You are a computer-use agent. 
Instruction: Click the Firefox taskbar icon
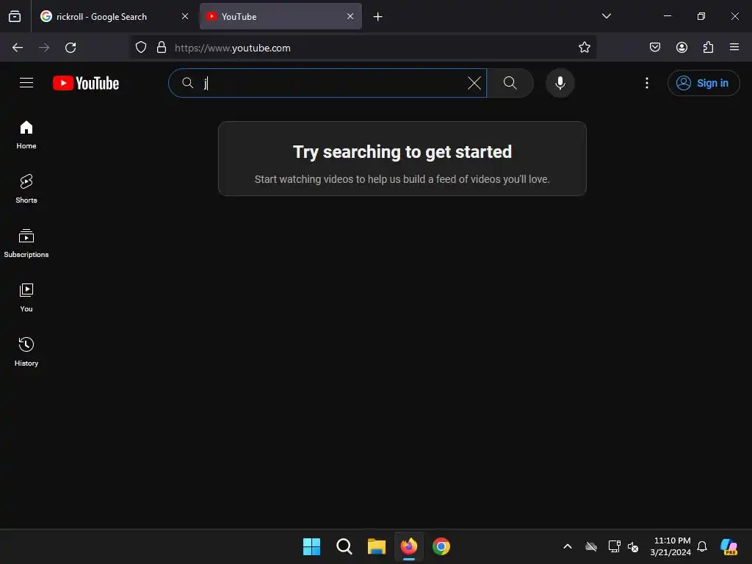(408, 546)
